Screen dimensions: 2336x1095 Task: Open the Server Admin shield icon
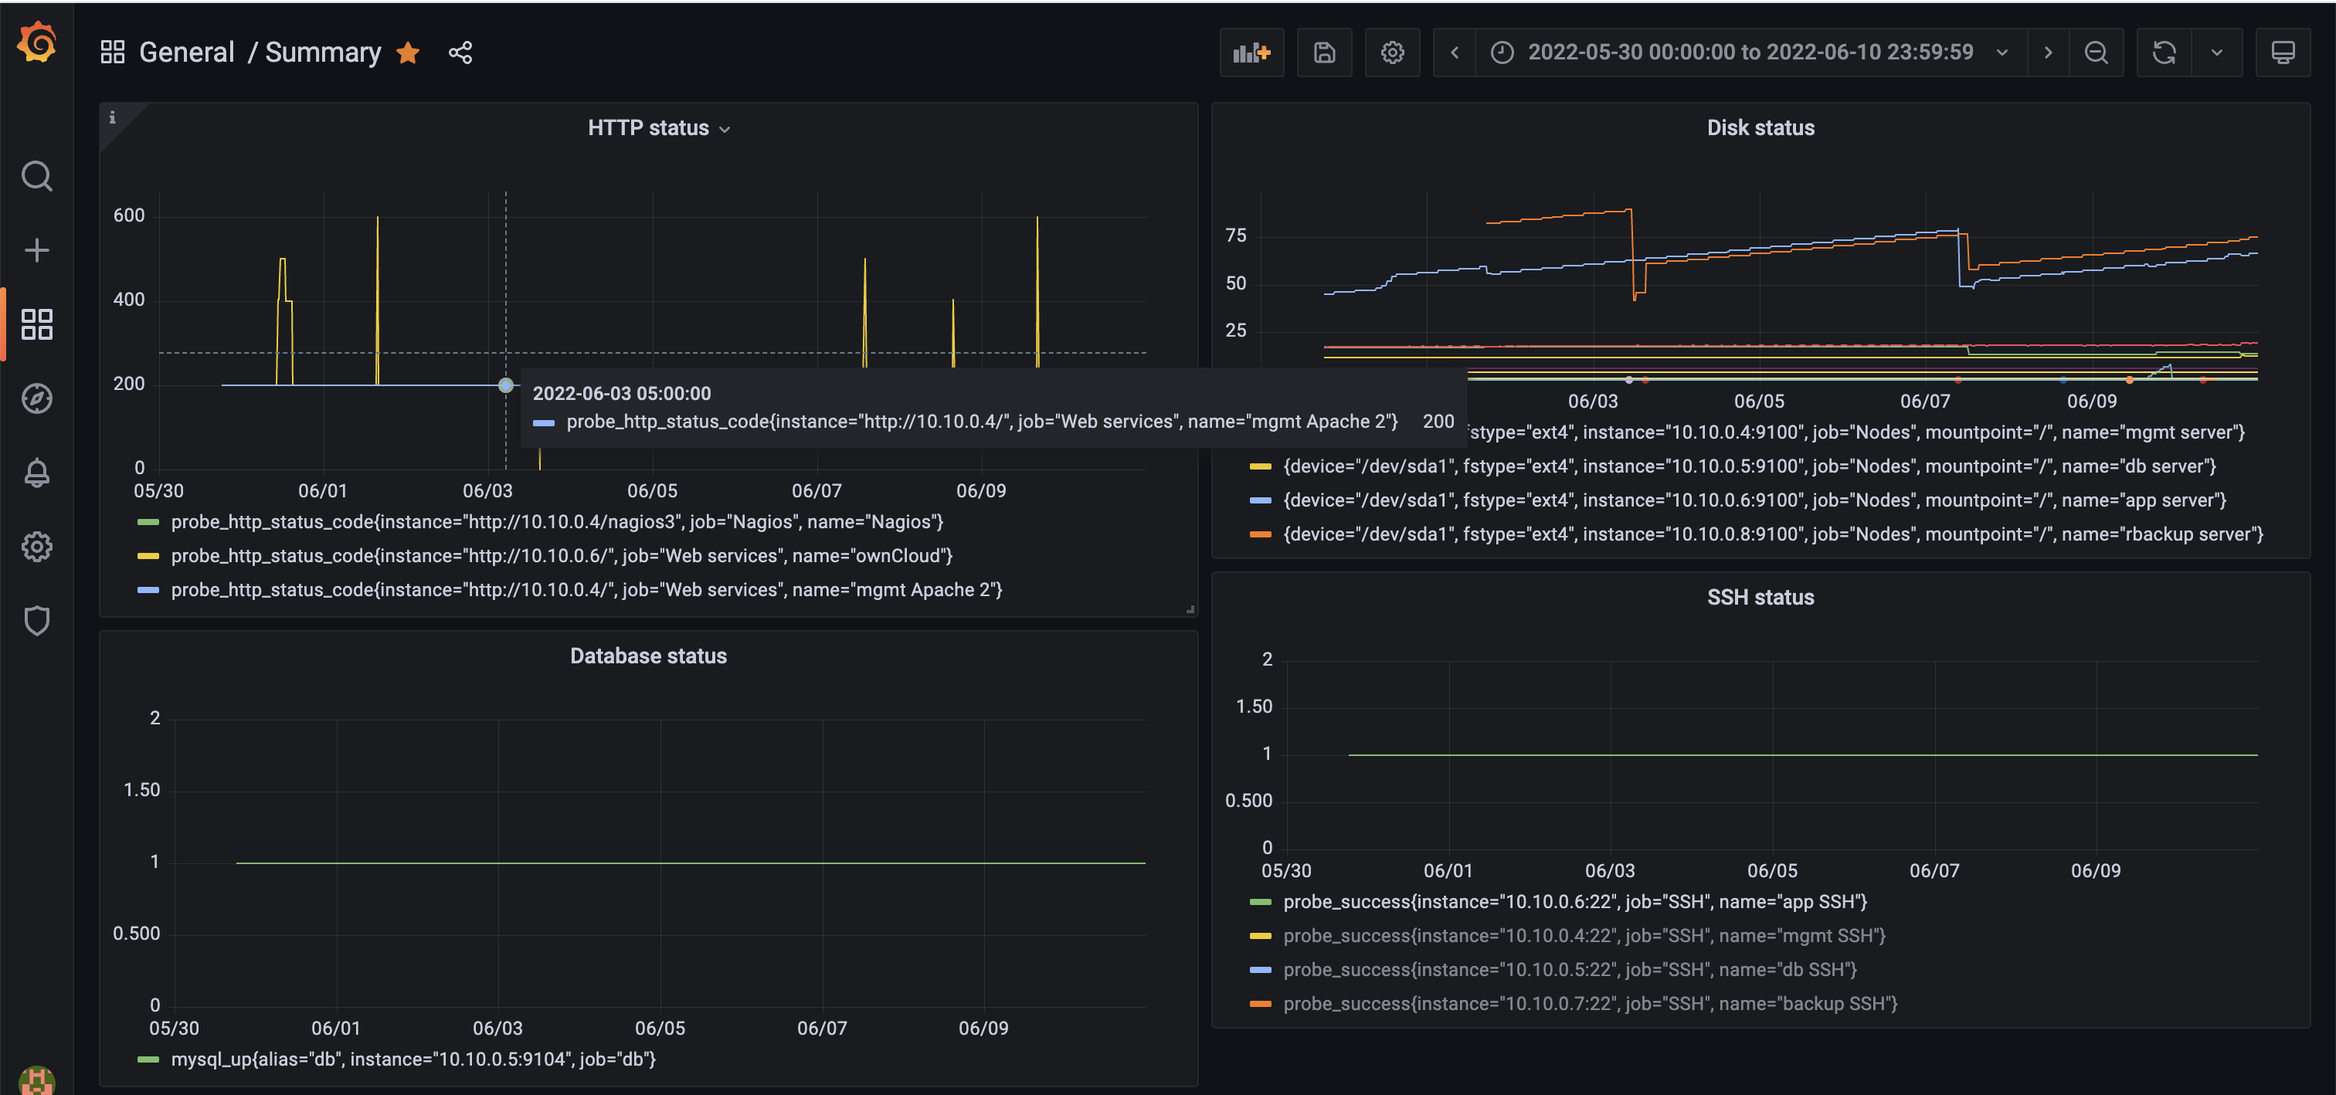[x=36, y=621]
